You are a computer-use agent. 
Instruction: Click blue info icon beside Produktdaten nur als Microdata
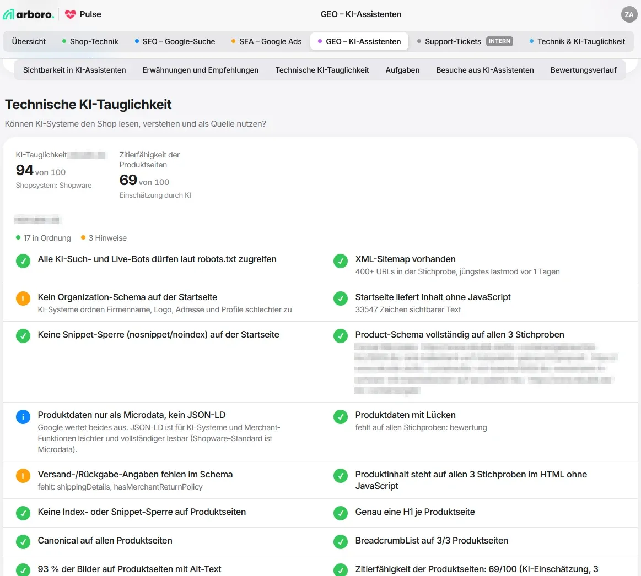coord(23,416)
